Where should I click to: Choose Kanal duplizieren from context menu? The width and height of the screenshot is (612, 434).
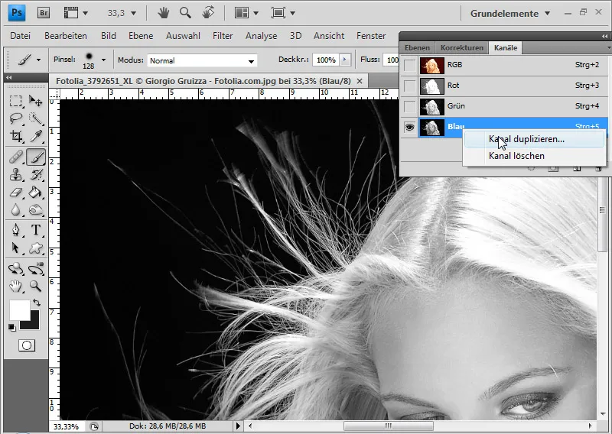tap(534, 139)
